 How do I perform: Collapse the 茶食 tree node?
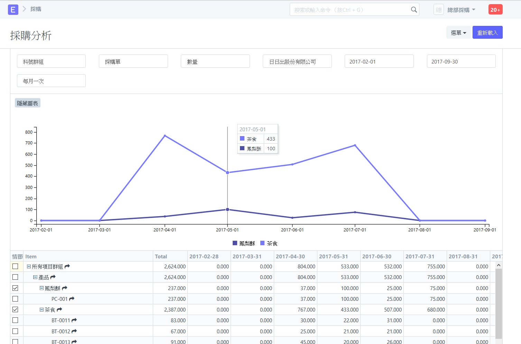click(x=41, y=310)
